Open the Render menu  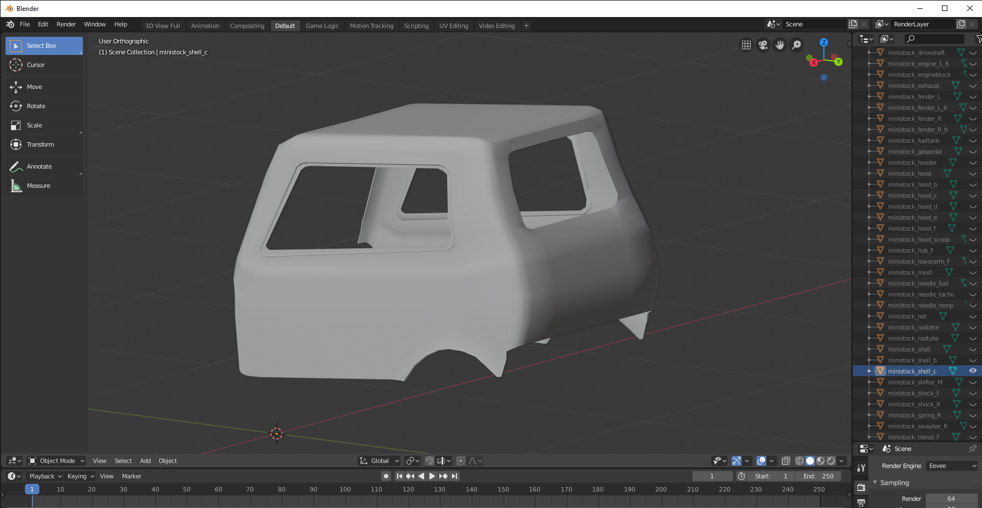(x=66, y=24)
